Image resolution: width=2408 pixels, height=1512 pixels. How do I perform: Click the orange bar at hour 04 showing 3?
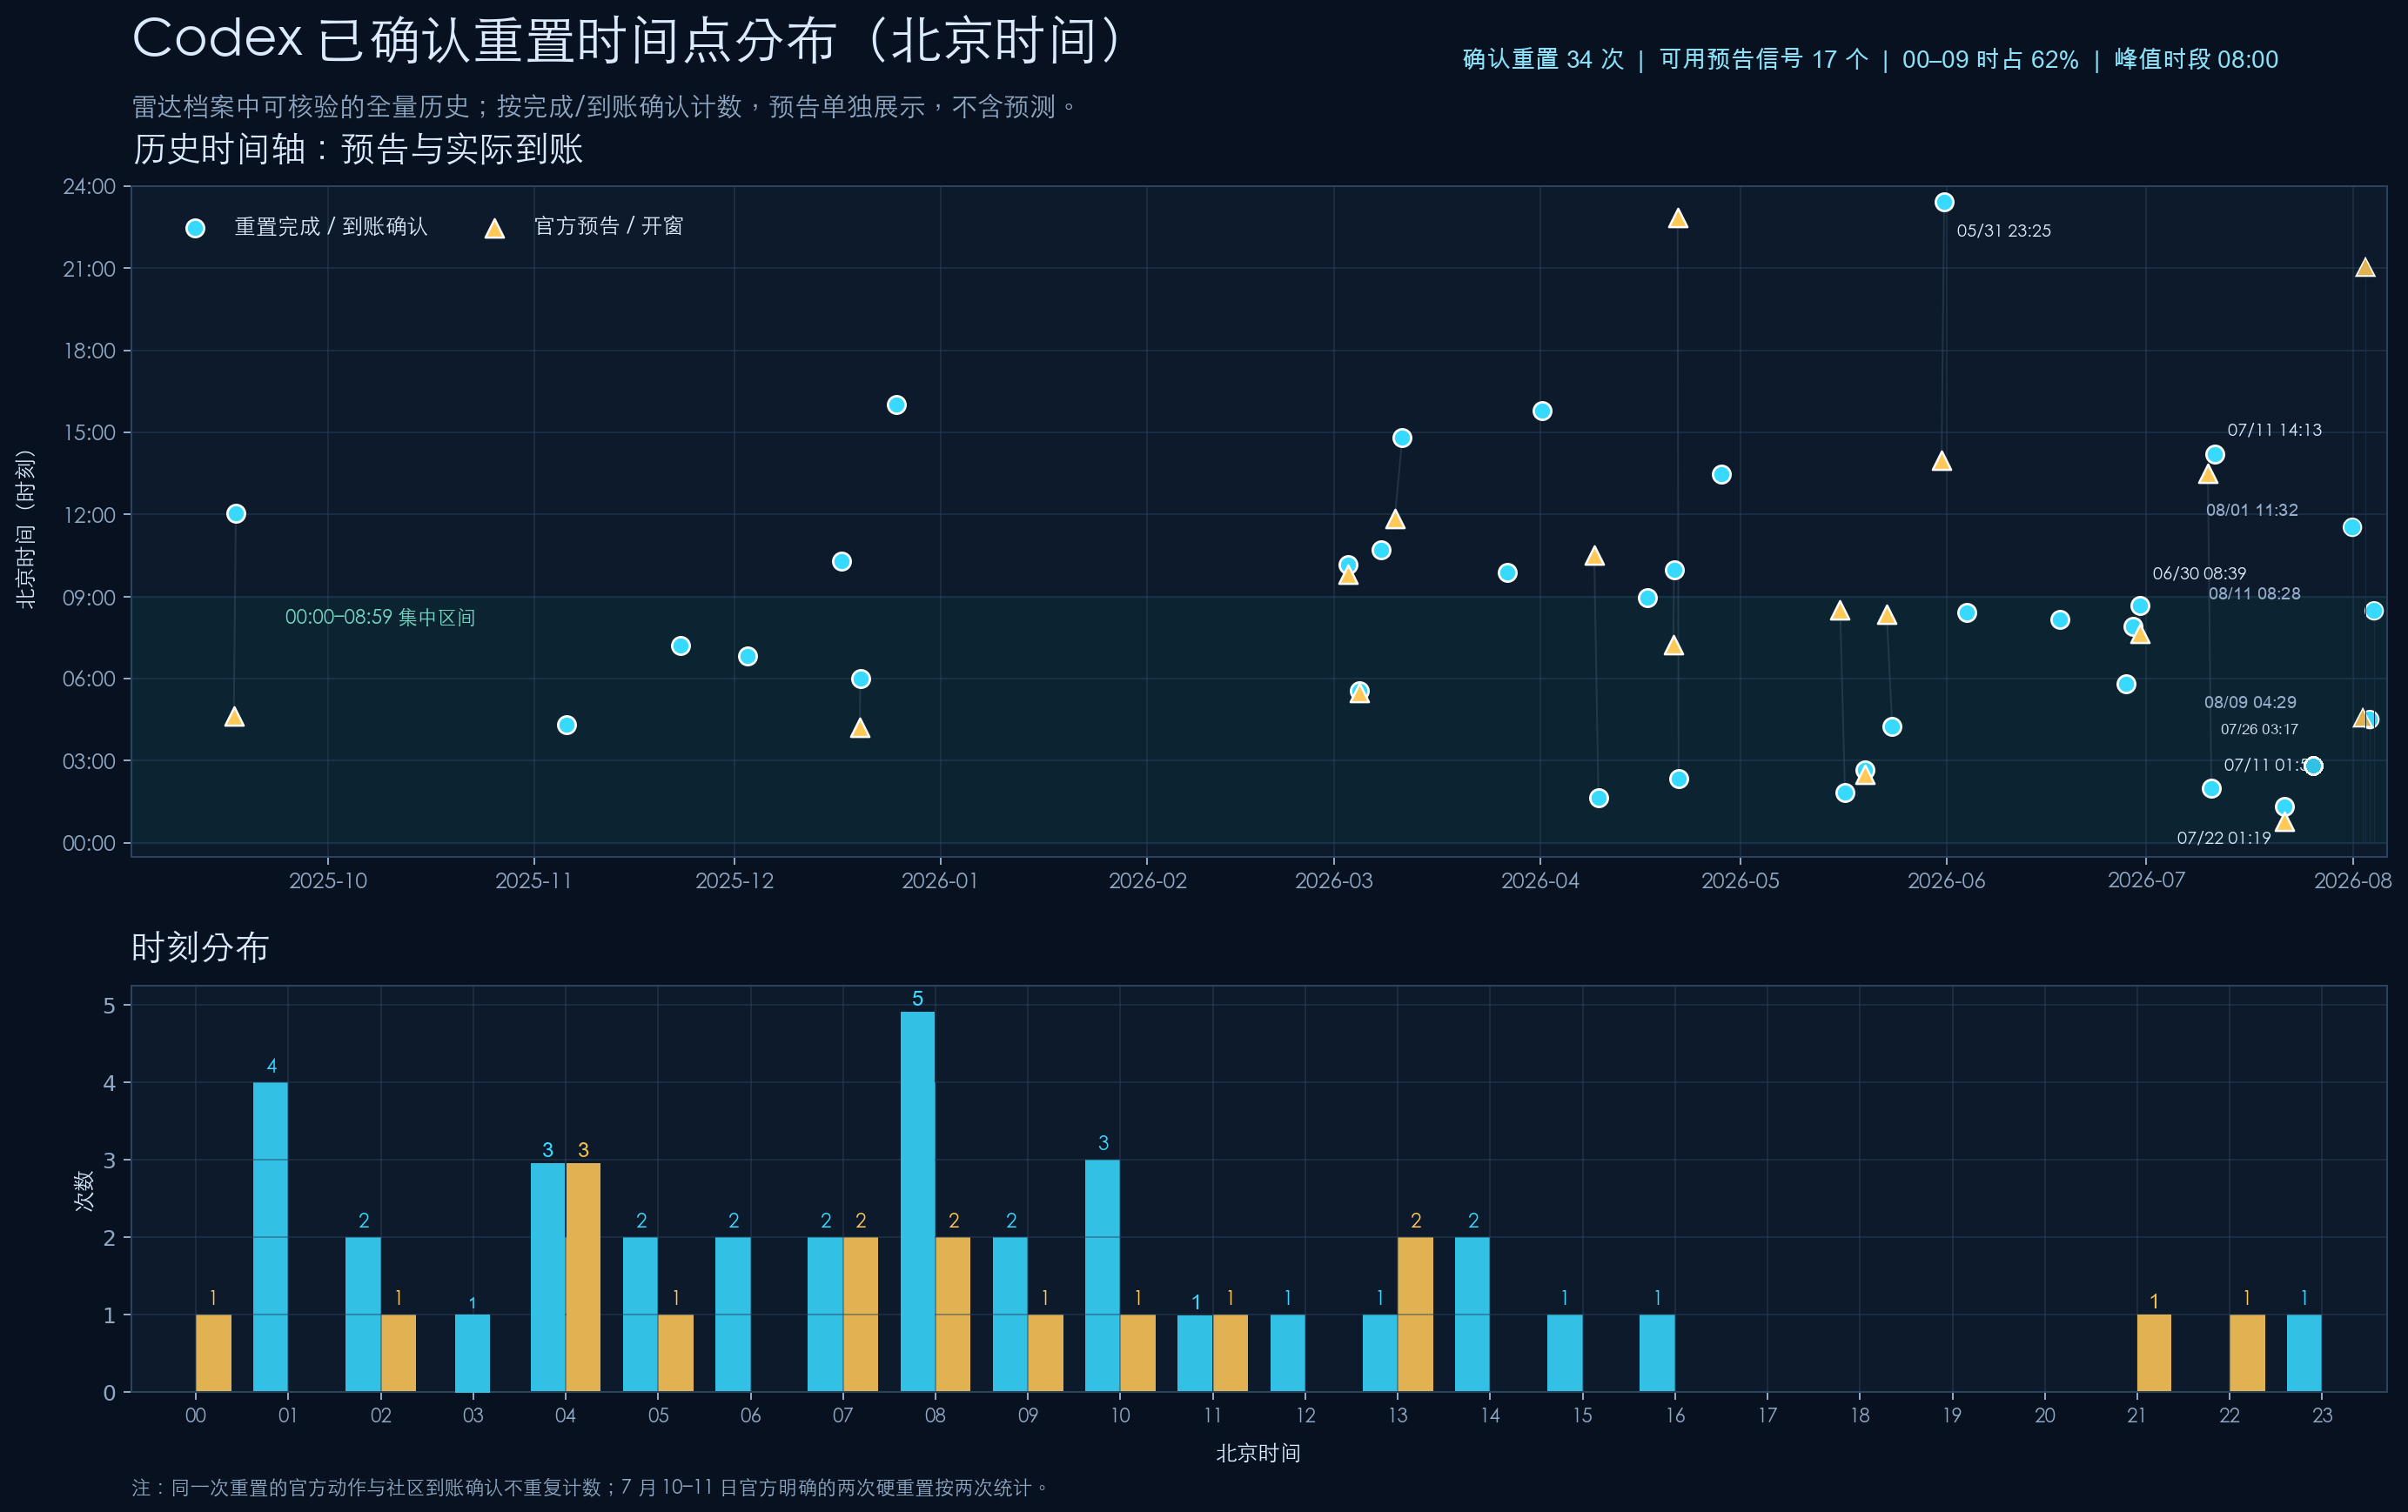click(583, 1277)
